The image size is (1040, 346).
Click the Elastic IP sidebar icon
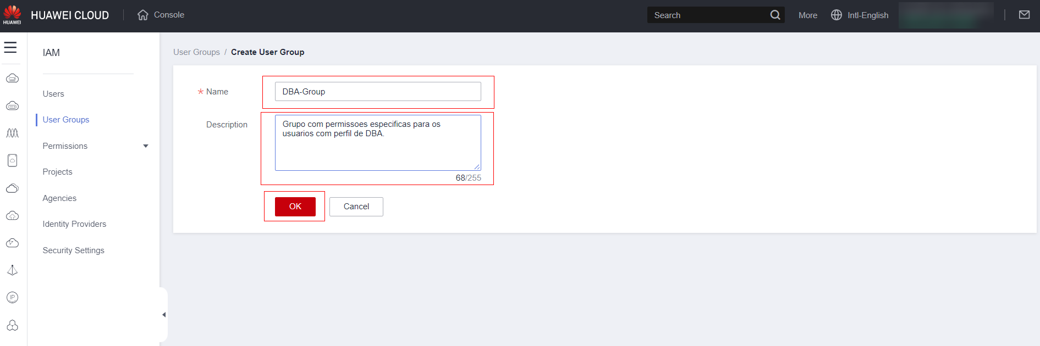click(x=12, y=298)
